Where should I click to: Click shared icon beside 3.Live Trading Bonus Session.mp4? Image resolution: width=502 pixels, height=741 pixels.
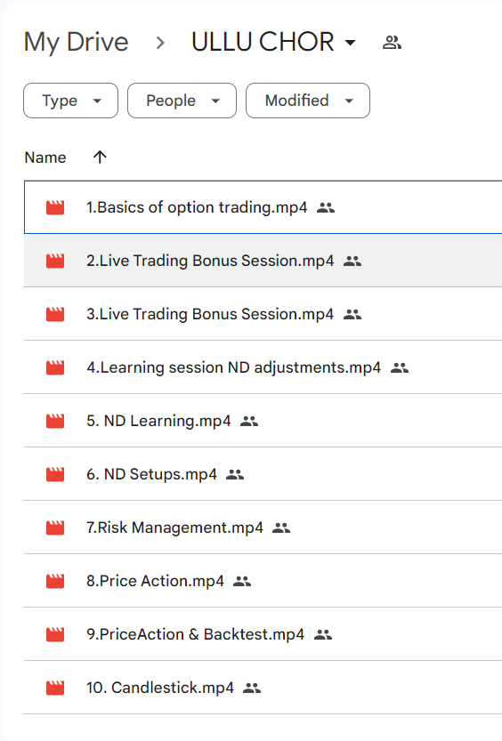[352, 314]
